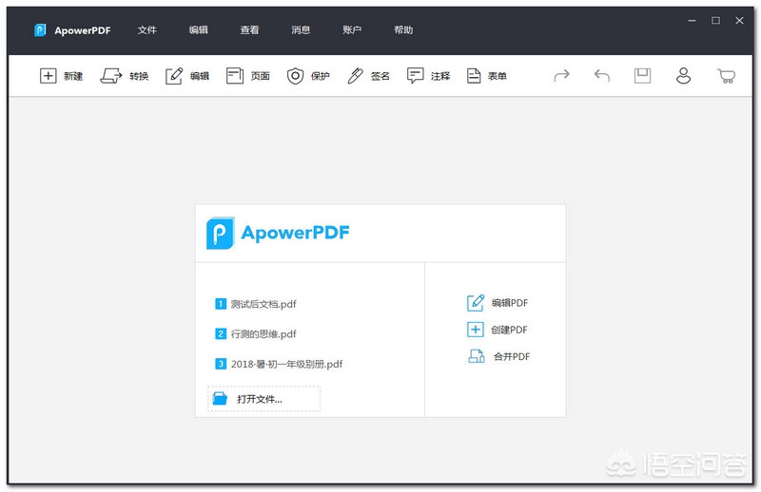The width and height of the screenshot is (761, 492).
Task: Choose the 创建PDF link
Action: click(509, 331)
